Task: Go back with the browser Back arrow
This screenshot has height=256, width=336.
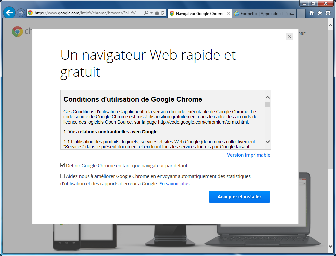Action: tap(9, 13)
